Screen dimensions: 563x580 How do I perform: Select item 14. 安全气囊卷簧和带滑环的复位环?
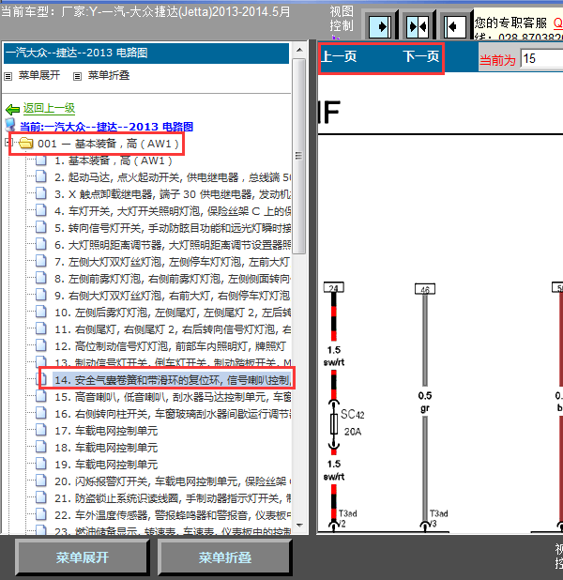pyautogui.click(x=173, y=380)
